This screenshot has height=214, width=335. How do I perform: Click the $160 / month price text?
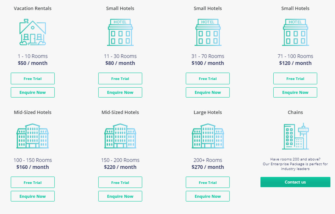33,167
